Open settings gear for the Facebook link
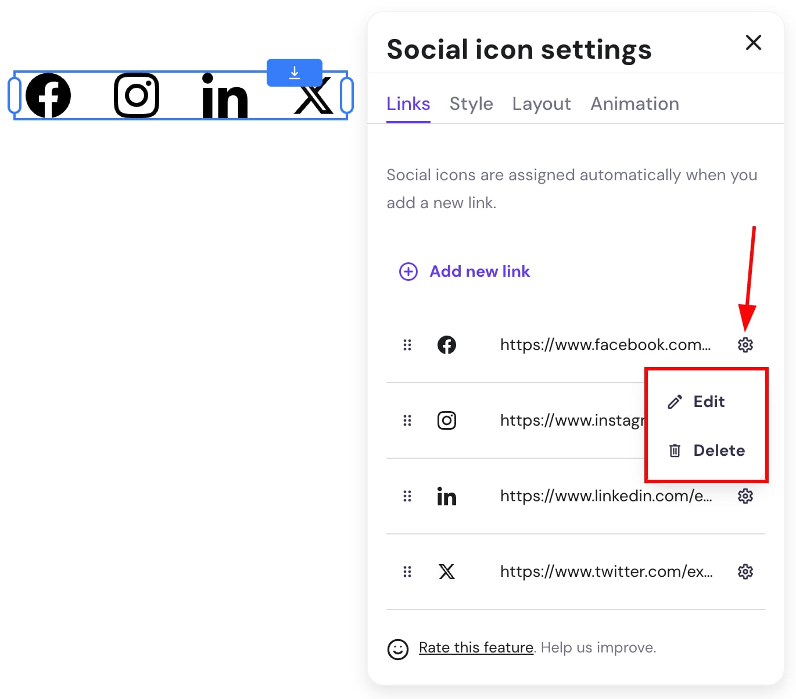796x699 pixels. 745,344
